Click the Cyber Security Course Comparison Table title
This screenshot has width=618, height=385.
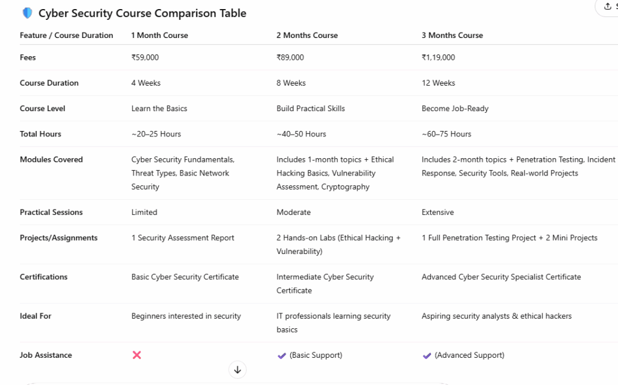point(142,13)
